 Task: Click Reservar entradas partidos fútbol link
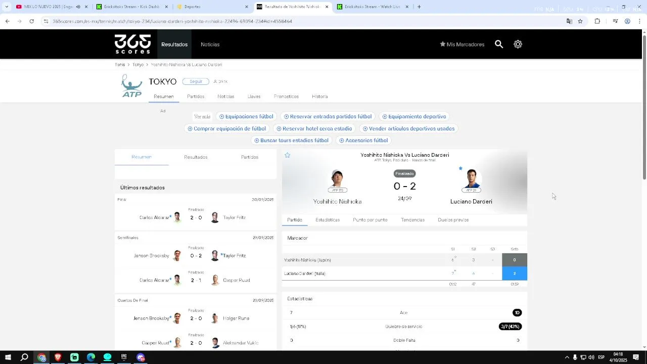tap(328, 117)
